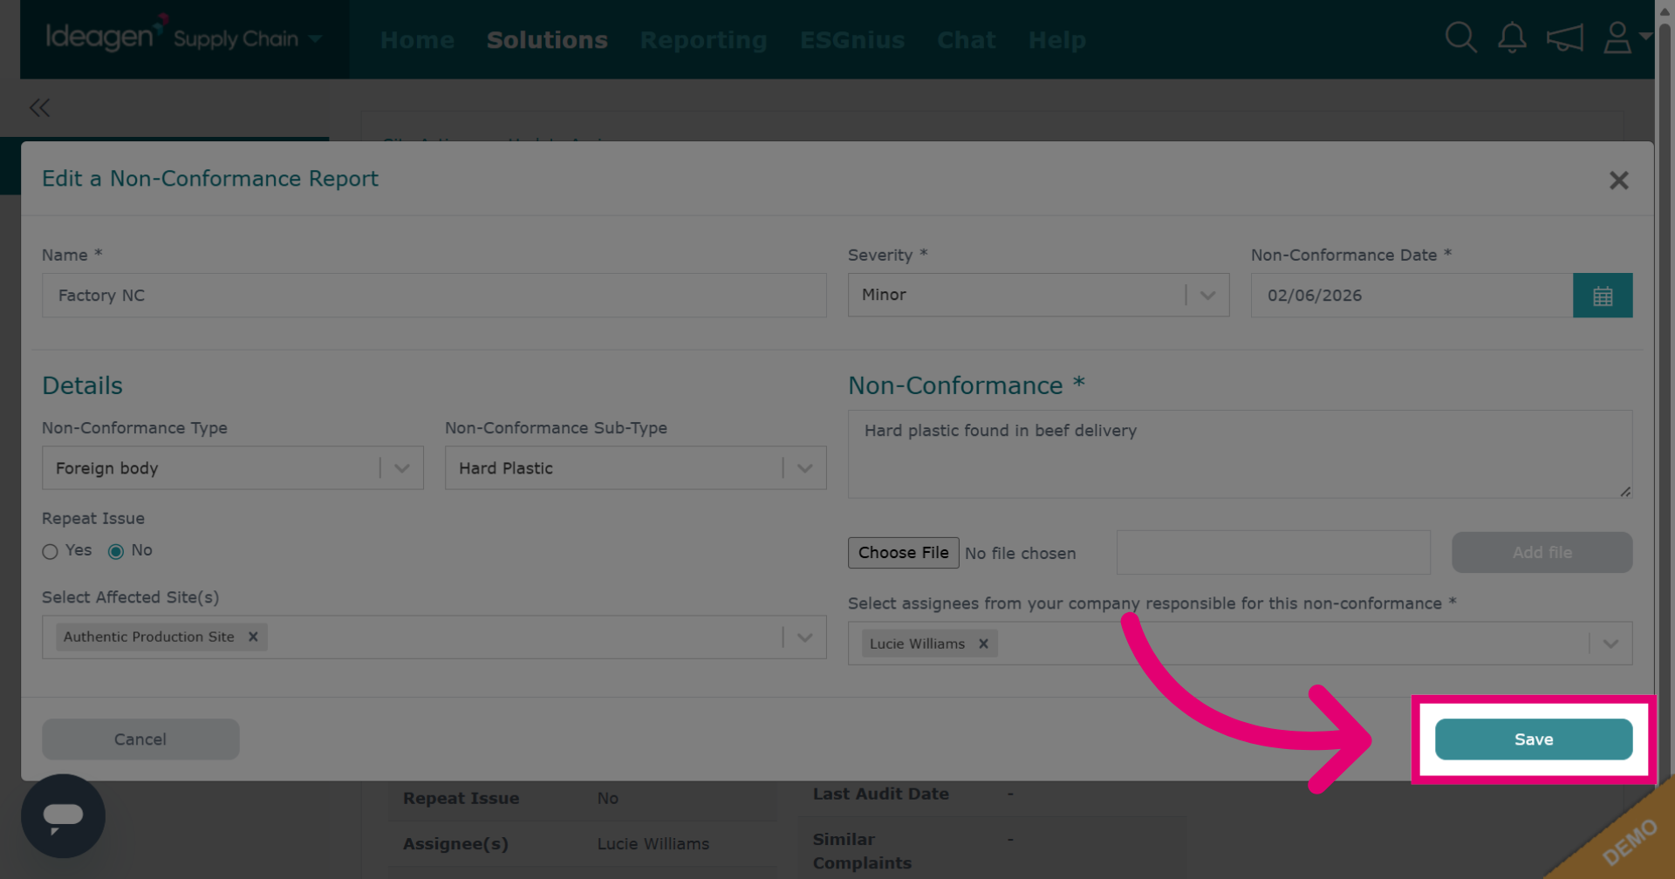Expand the assignees dropdown arrow

click(1610, 644)
